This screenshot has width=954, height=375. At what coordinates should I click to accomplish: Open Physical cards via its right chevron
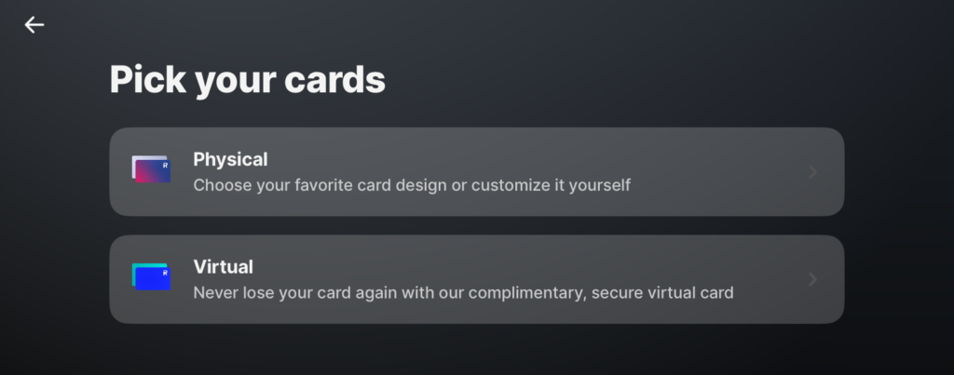pos(812,172)
